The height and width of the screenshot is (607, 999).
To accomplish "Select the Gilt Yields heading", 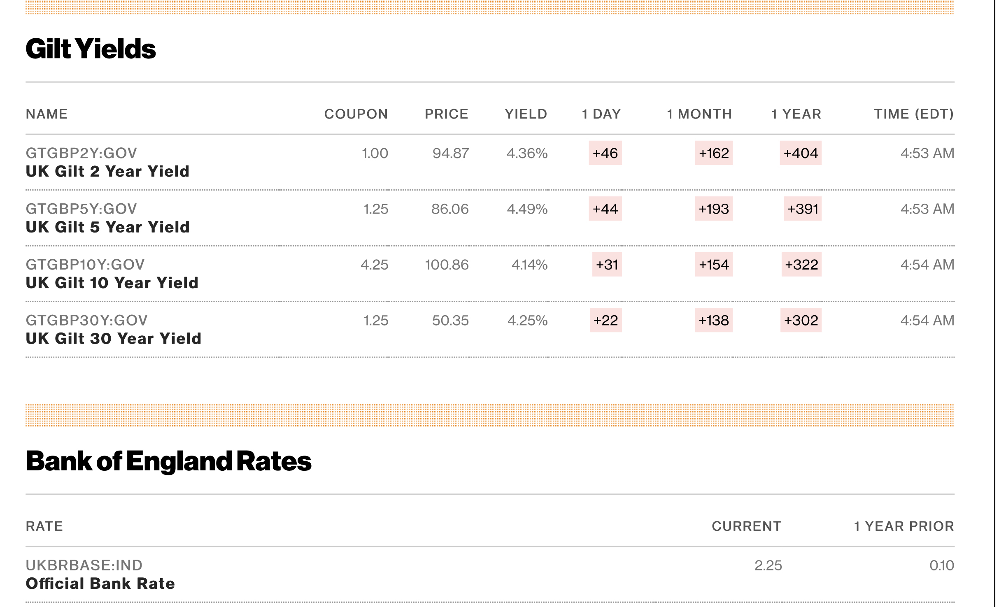I will (91, 49).
